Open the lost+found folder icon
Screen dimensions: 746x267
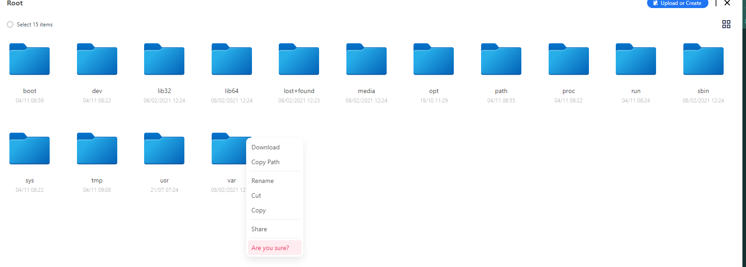(x=299, y=59)
